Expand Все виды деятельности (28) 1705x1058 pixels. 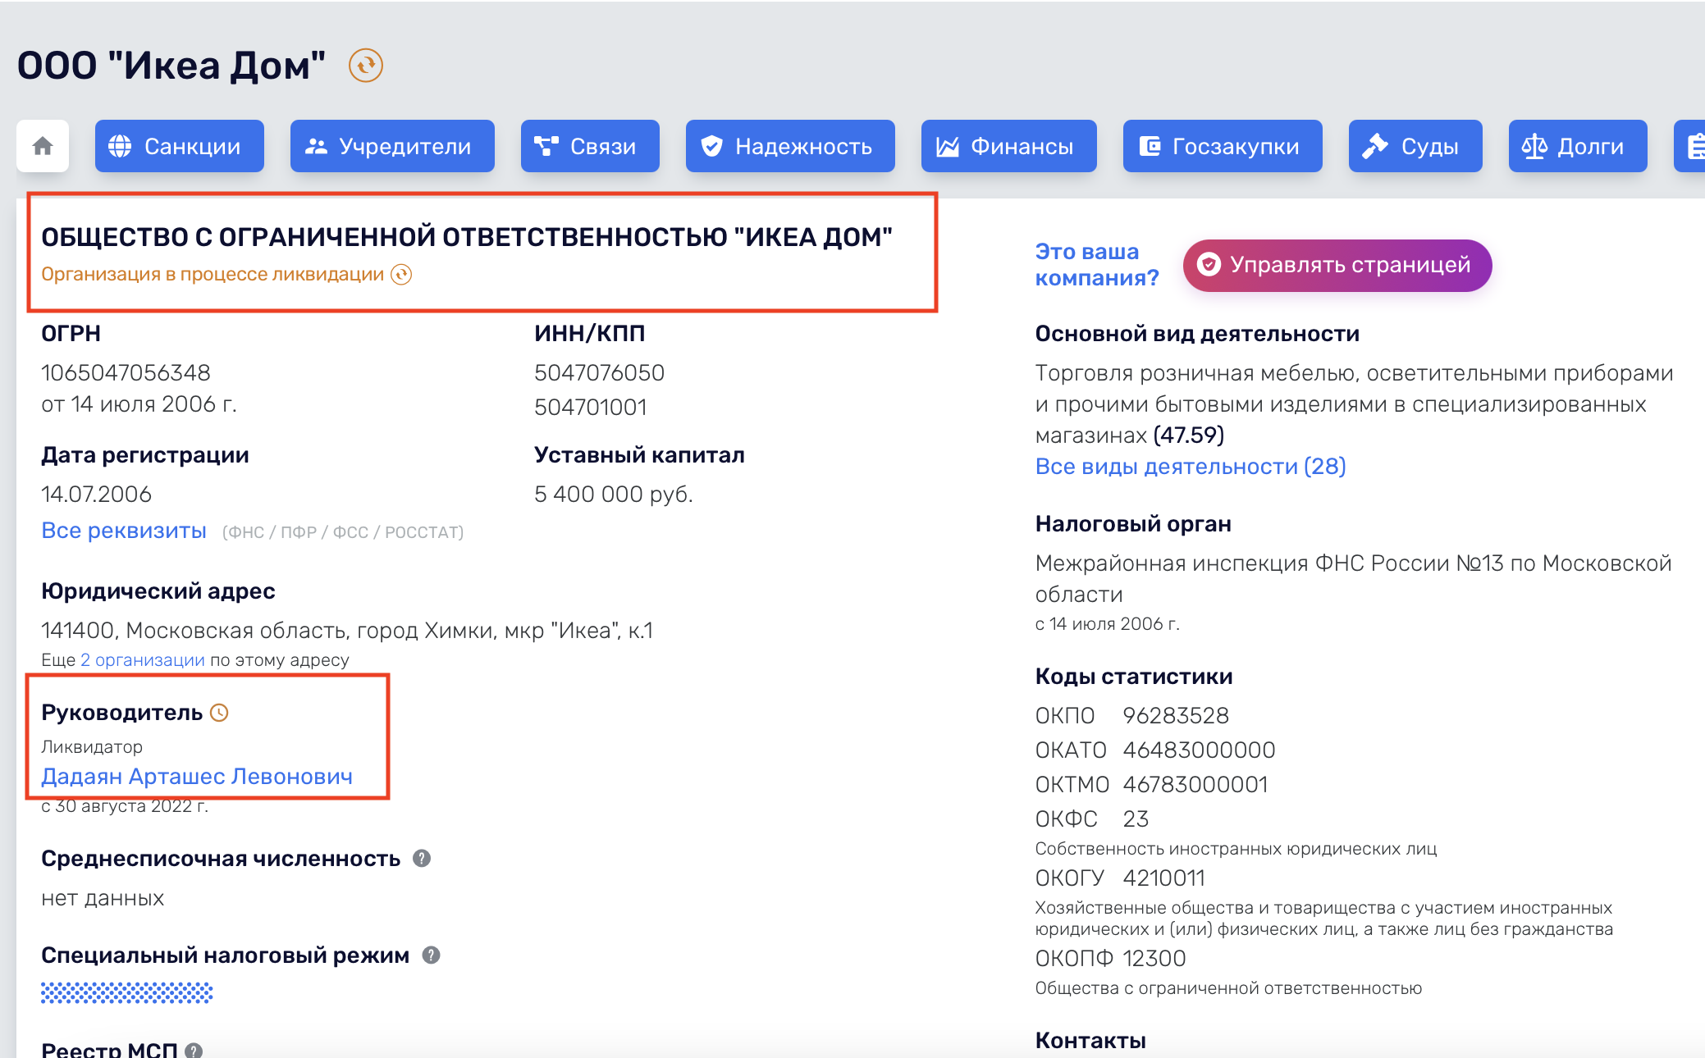[1190, 466]
